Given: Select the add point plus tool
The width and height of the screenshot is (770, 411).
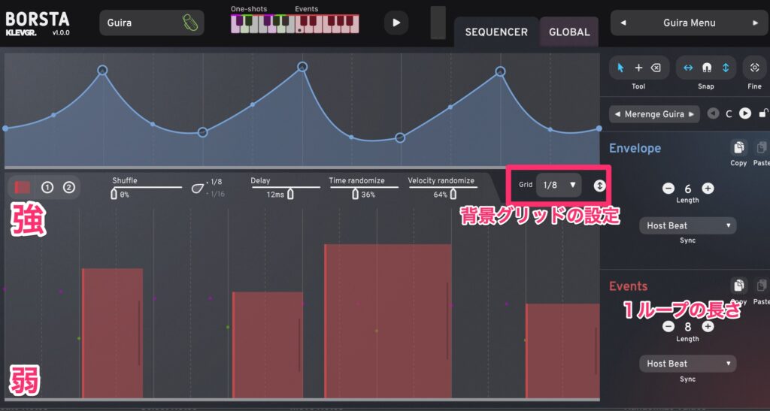Looking at the screenshot, I should [638, 68].
